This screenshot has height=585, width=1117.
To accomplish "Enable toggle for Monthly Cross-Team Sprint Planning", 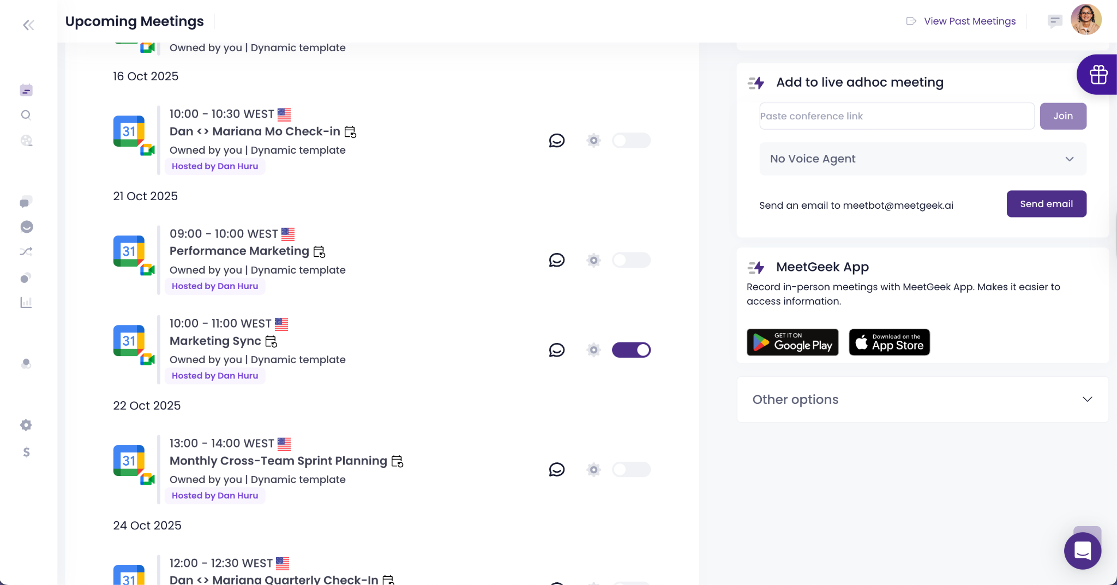I will tap(631, 469).
